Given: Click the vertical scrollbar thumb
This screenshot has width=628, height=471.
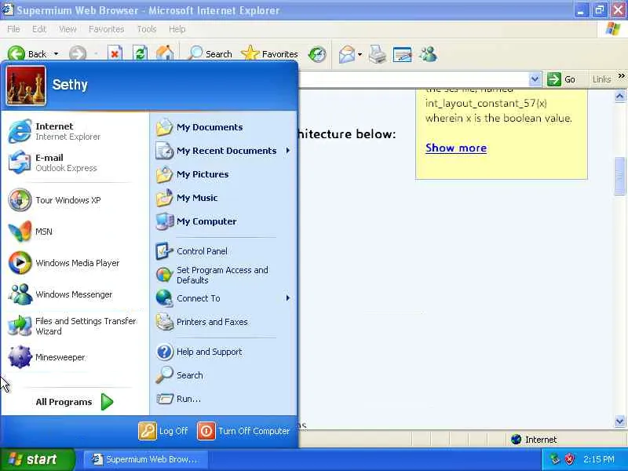Looking at the screenshot, I should click(619, 177).
